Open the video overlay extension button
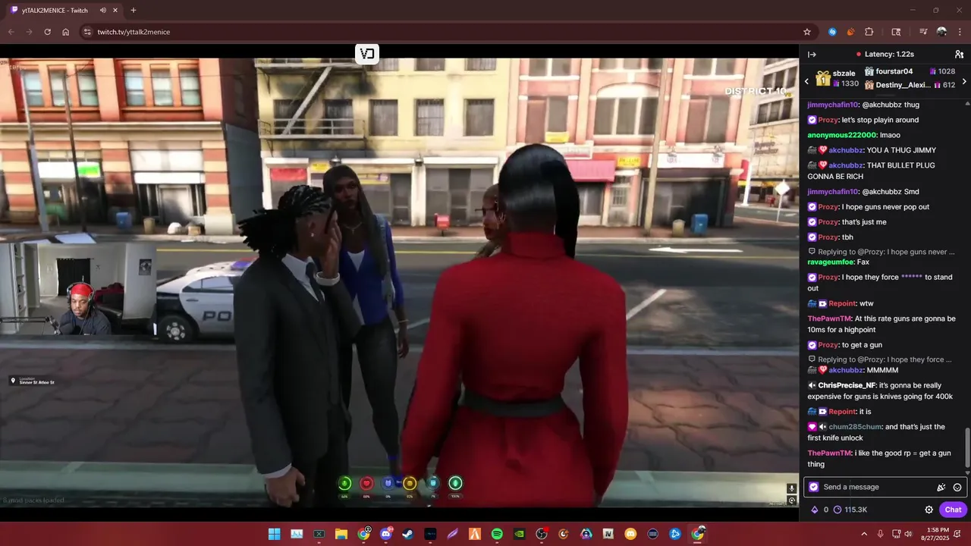This screenshot has width=971, height=546. [x=367, y=53]
